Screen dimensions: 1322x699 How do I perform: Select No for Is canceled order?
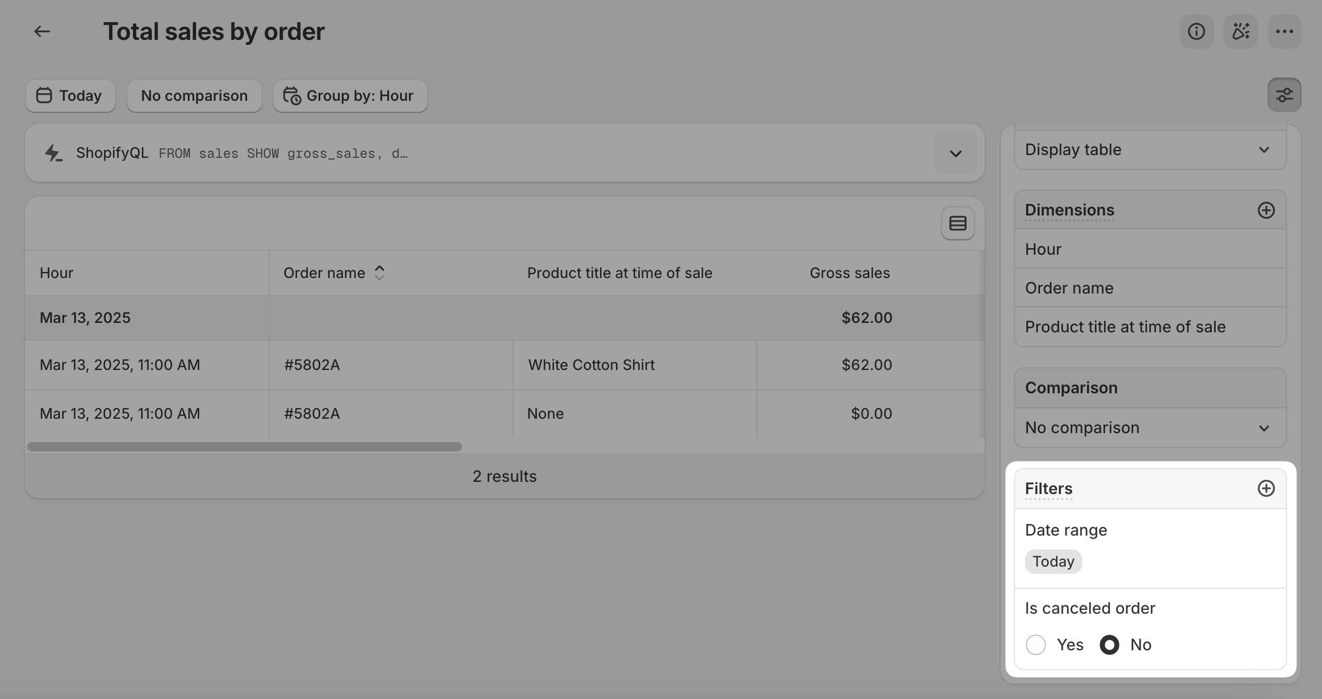point(1109,645)
